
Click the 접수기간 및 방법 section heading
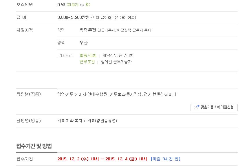tap(34, 146)
